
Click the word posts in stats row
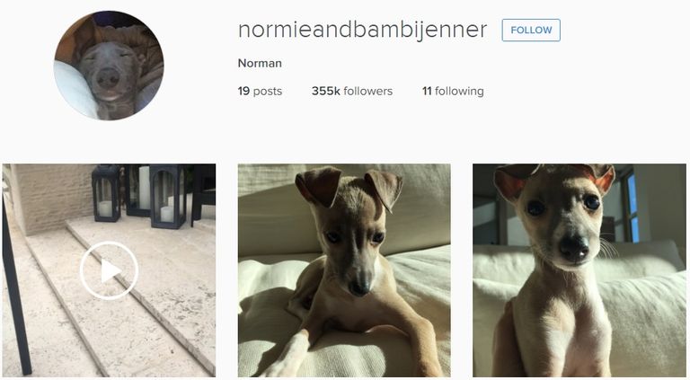(x=268, y=92)
